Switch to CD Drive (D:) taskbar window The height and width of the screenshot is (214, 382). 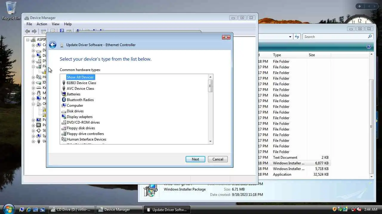point(72,210)
